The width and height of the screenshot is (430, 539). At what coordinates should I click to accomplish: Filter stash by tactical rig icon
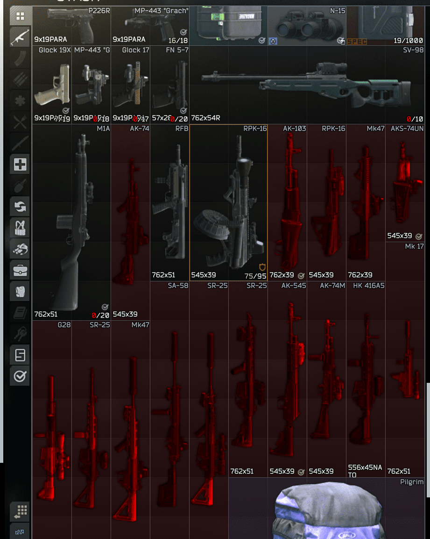(20, 228)
